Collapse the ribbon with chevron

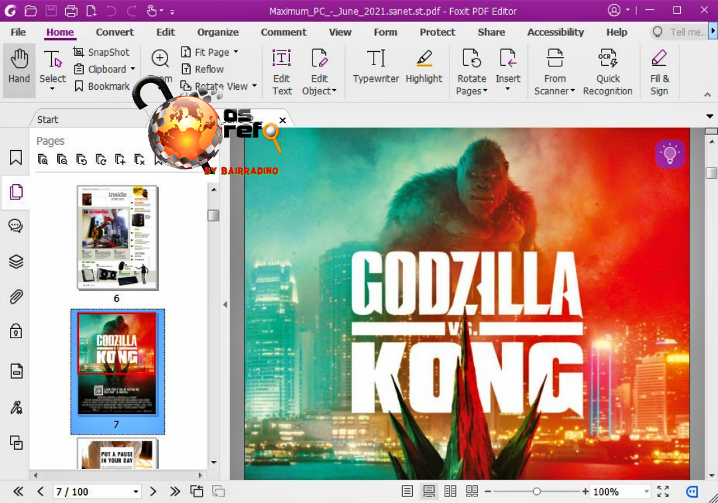coord(707,94)
